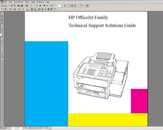Expand the Text Select tool dropdown

pos(13,9)
